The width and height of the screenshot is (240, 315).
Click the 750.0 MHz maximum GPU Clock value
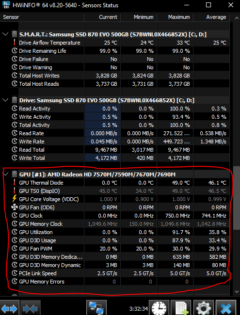177,216
